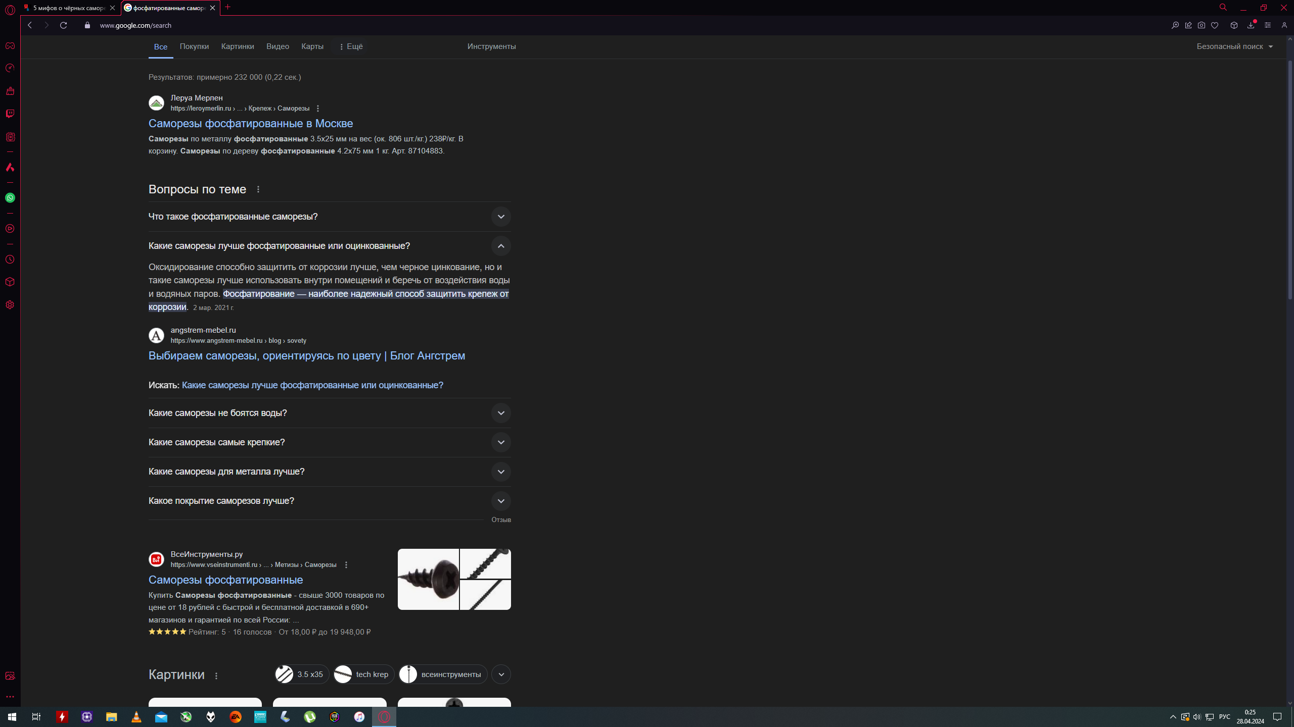This screenshot has width=1294, height=727.
Task: Open GX Corner gamepad icon in sidebar
Action: click(x=10, y=46)
